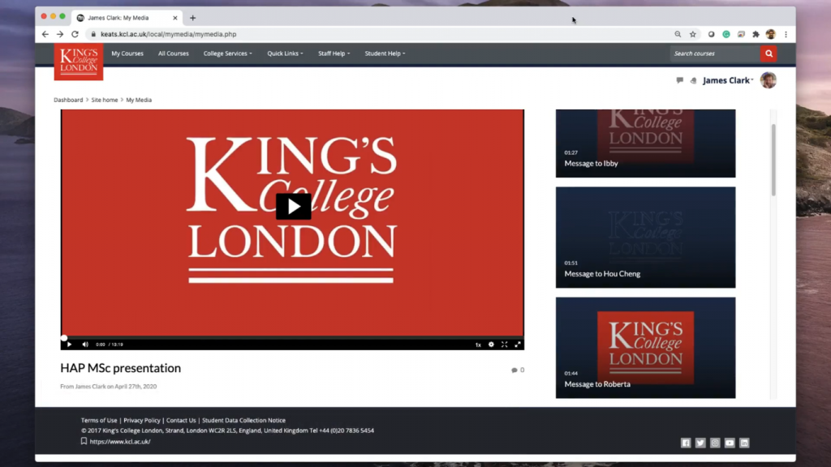Screen dimensions: 831x467
Task: Click the dark round extension icon
Action: point(711,34)
